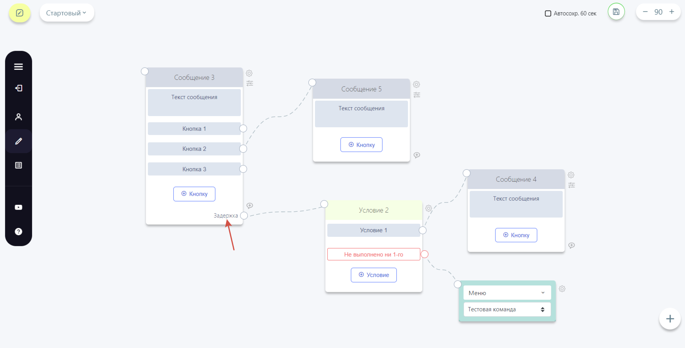Open gear settings of the Меню block

pos(562,289)
